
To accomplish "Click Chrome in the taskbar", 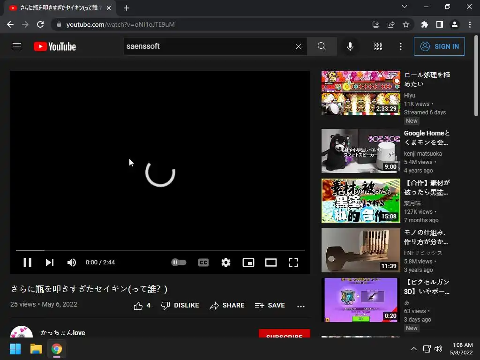I will (x=57, y=349).
